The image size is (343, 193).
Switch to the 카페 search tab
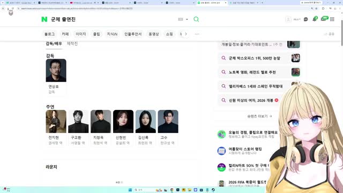tap(65, 34)
